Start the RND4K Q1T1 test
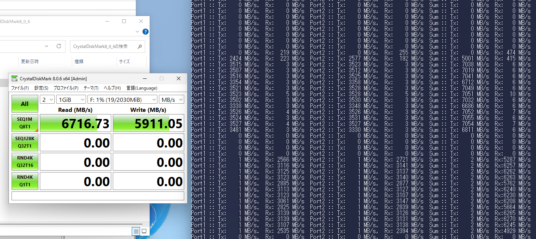Screen dimensions: 536x239 (25, 181)
